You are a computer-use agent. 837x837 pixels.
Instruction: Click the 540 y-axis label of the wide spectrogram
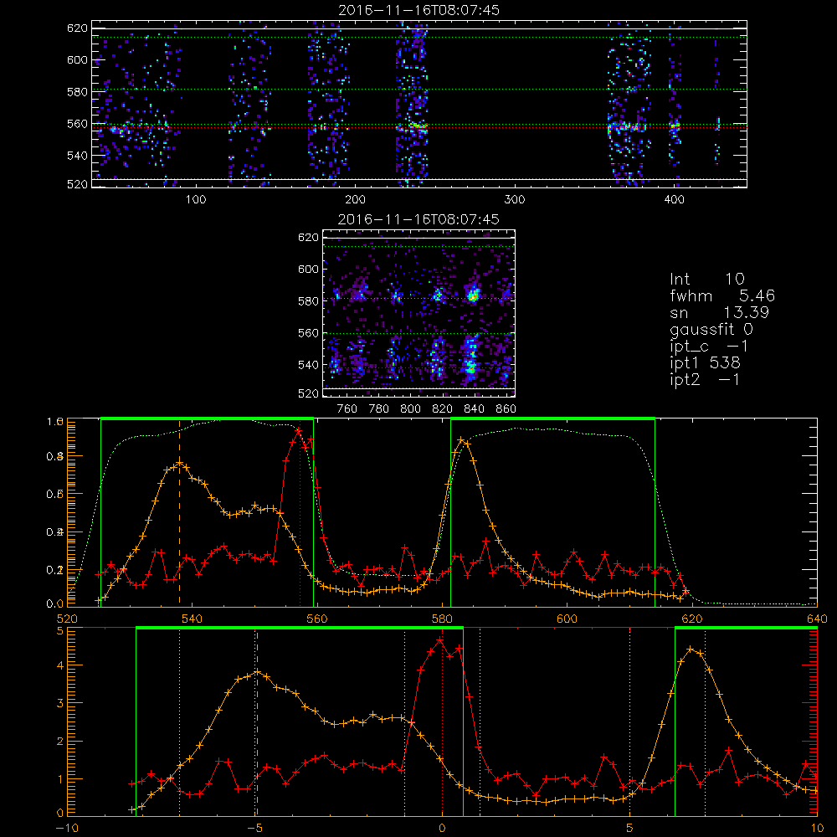(77, 156)
